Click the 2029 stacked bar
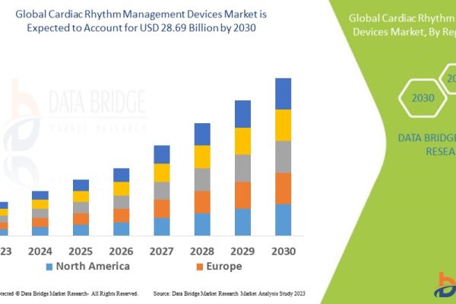 [x=243, y=168]
